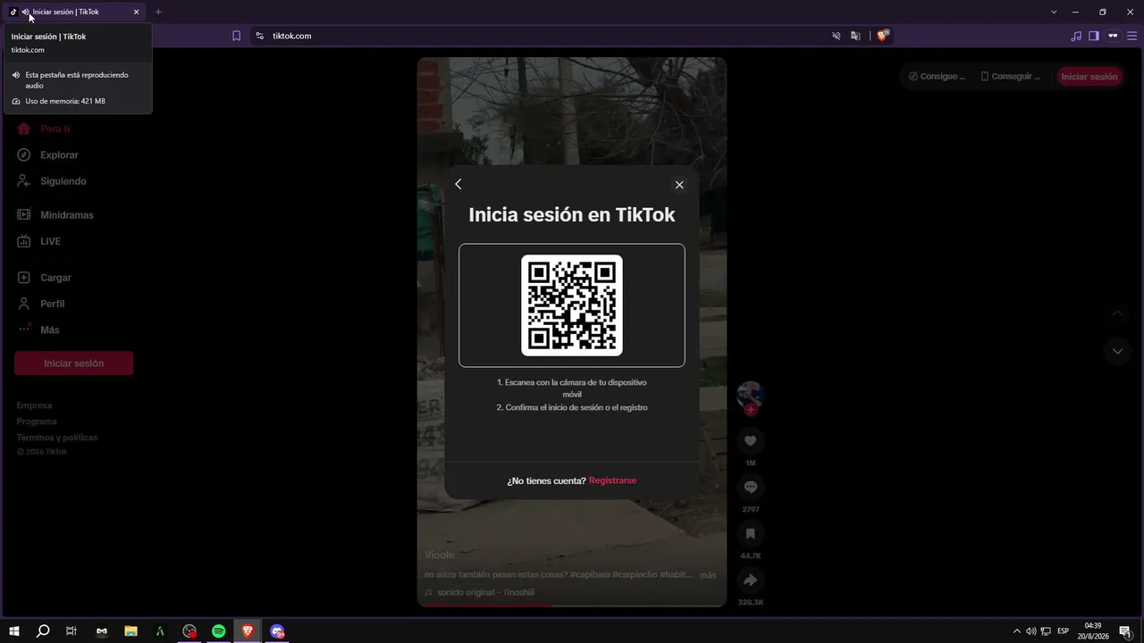Open the Registrarse link
Screen dimensions: 1144x643
[612, 480]
